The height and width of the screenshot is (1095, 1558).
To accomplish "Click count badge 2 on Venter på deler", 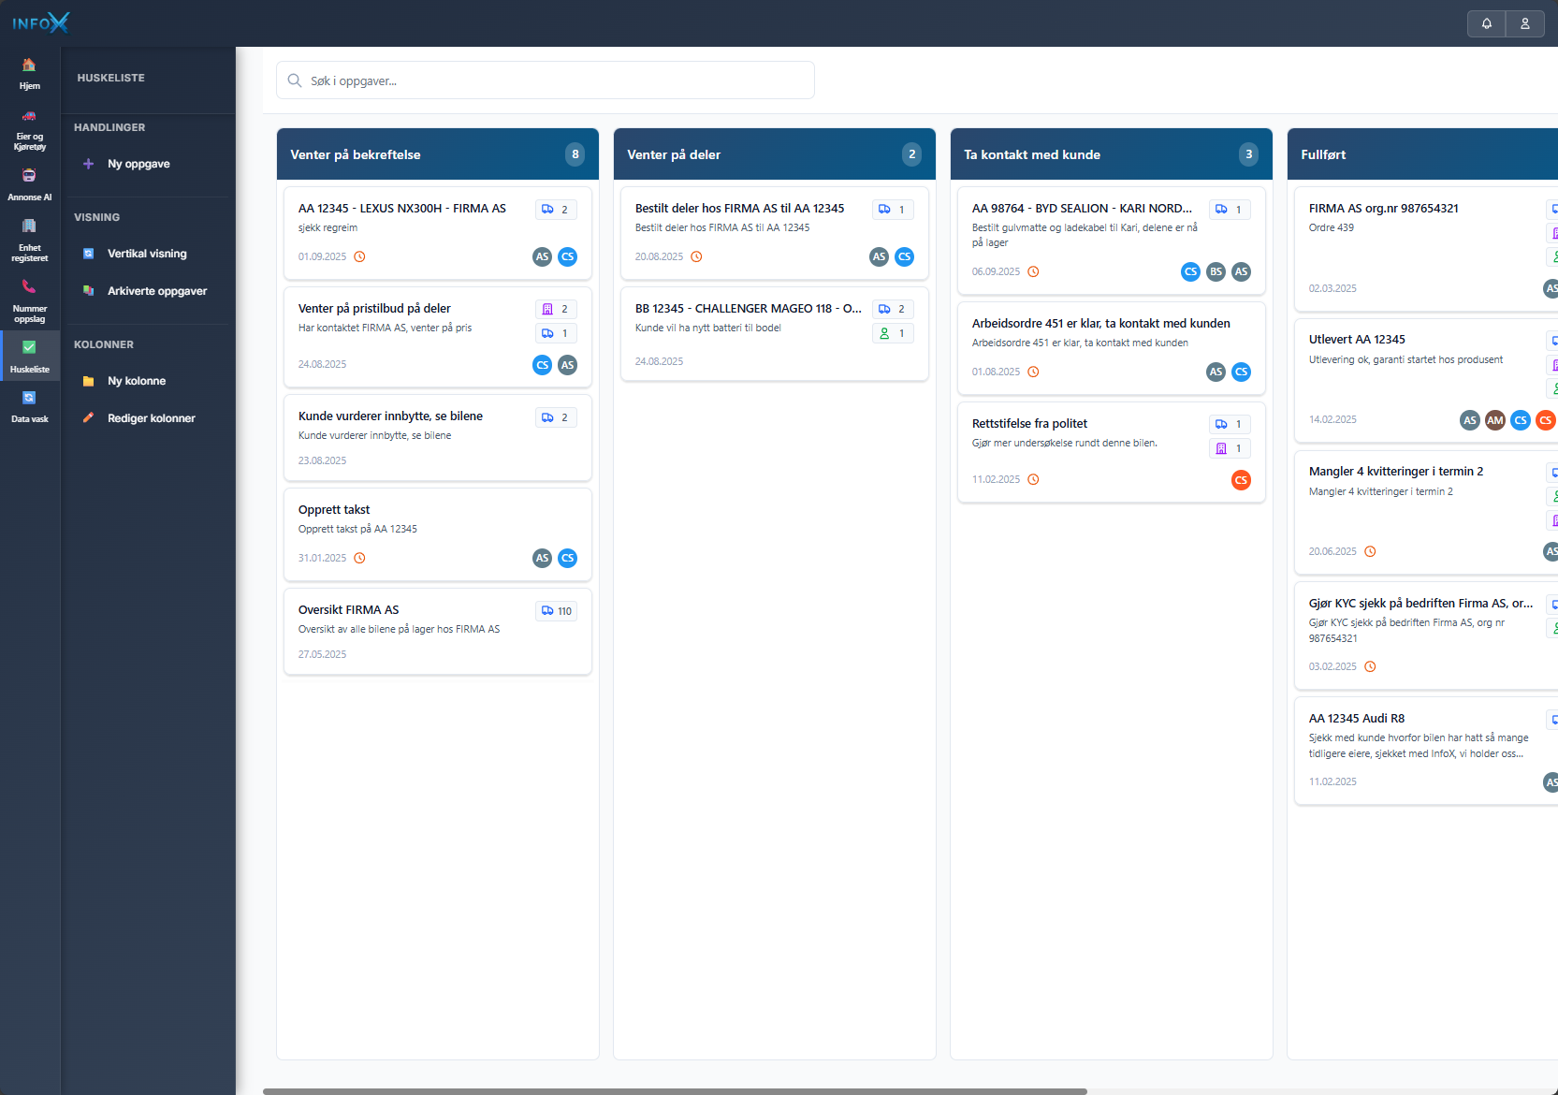I will click(x=911, y=154).
